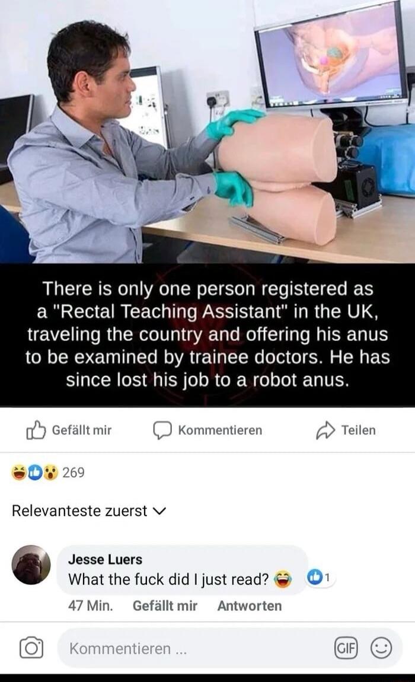Image resolution: width=415 pixels, height=682 pixels.
Task: Open the 269 reactions count
Action: point(74,472)
